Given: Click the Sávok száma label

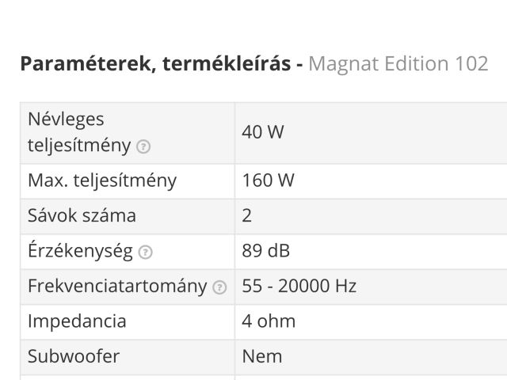Looking at the screenshot, I should [82, 215].
